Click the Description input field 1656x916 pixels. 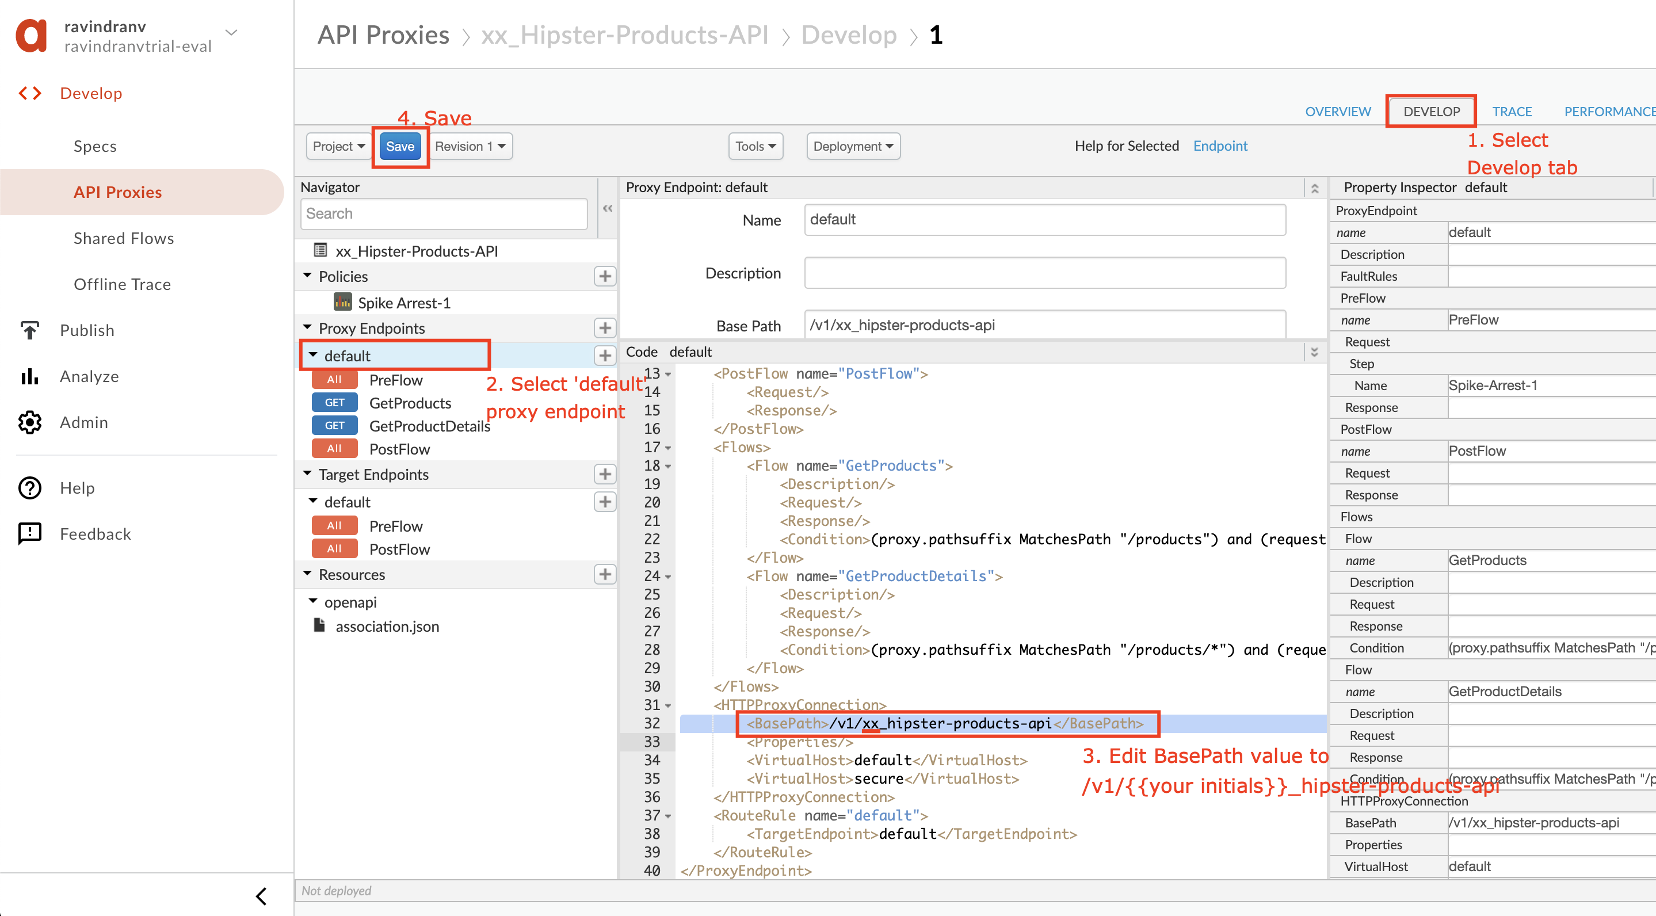tap(1045, 273)
